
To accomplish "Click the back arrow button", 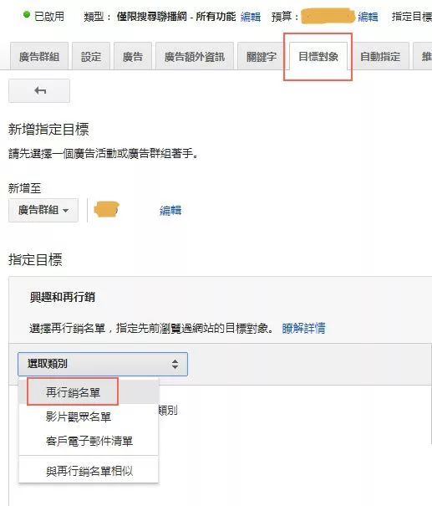I will (x=39, y=90).
